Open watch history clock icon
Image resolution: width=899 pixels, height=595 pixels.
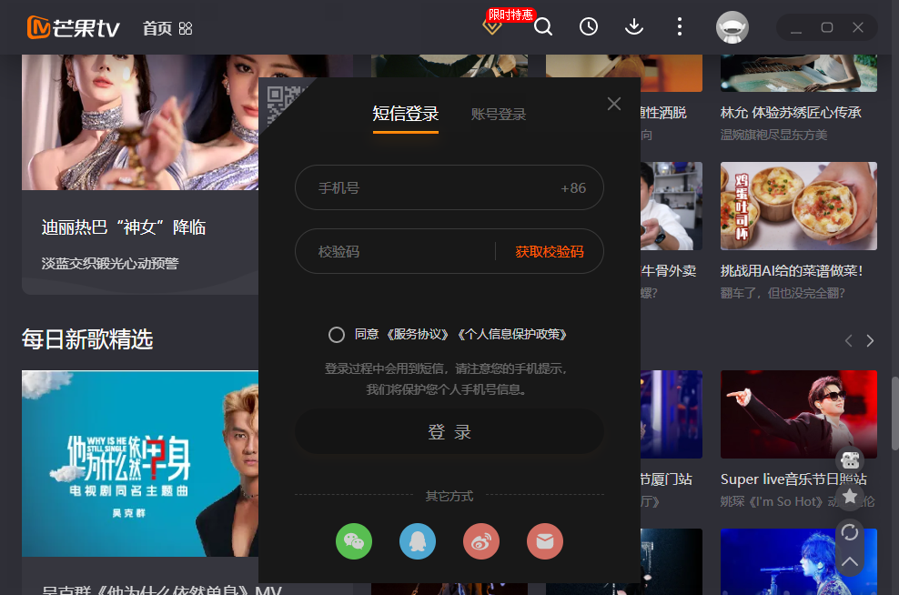pyautogui.click(x=588, y=27)
